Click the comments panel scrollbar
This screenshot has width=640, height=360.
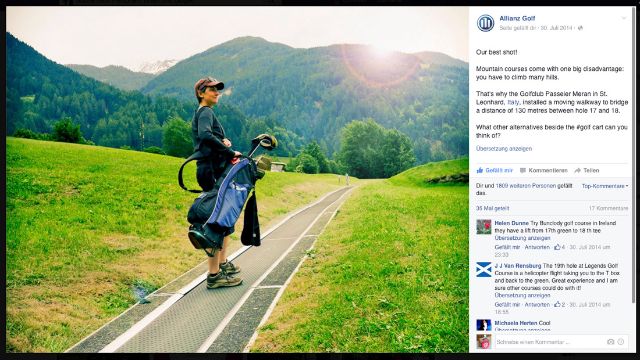pyautogui.click(x=634, y=155)
